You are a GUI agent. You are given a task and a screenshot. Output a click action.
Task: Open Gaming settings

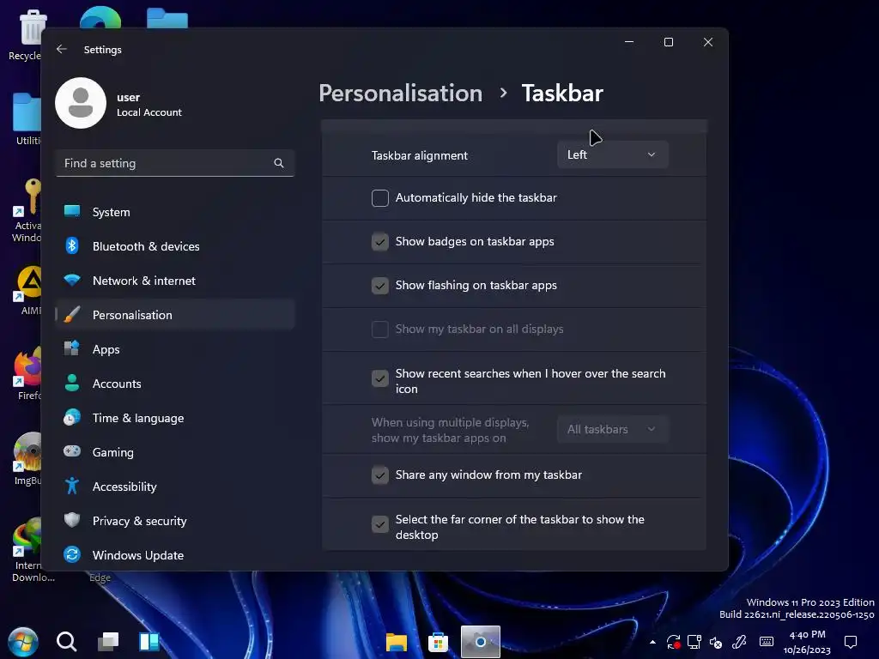(175, 452)
